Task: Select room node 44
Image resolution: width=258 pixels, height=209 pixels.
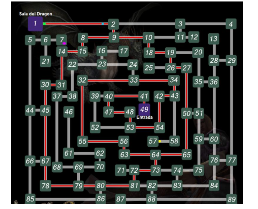Action: 30,110
